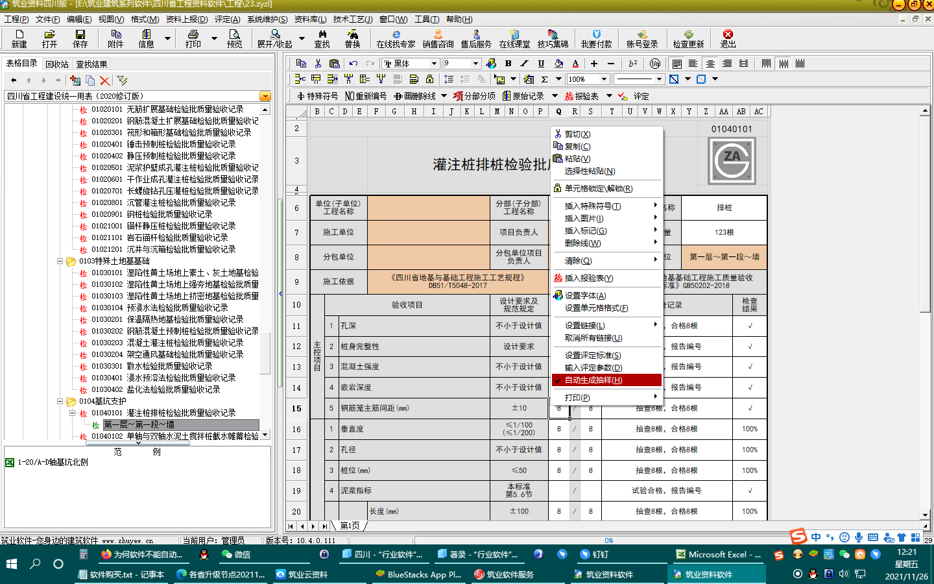Screen dimensions: 934x584
Task: Click the 特殊符号 button
Action: (x=317, y=96)
